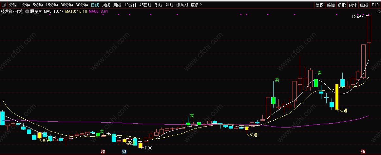
Task: Switch to 季线 quarterly chart
Action: coord(159,5)
